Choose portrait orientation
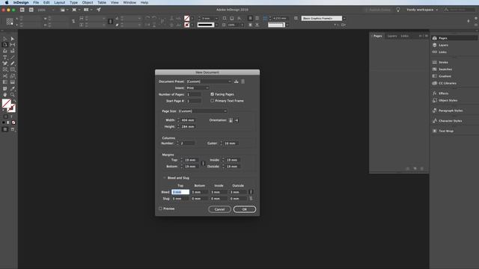The width and height of the screenshot is (479, 269). (231, 120)
